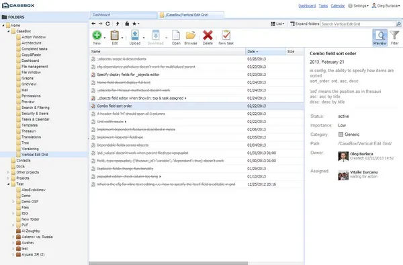Click Oleg Burlaca owner photo thumbnail
The height and width of the screenshot is (265, 403).
[x=343, y=157]
